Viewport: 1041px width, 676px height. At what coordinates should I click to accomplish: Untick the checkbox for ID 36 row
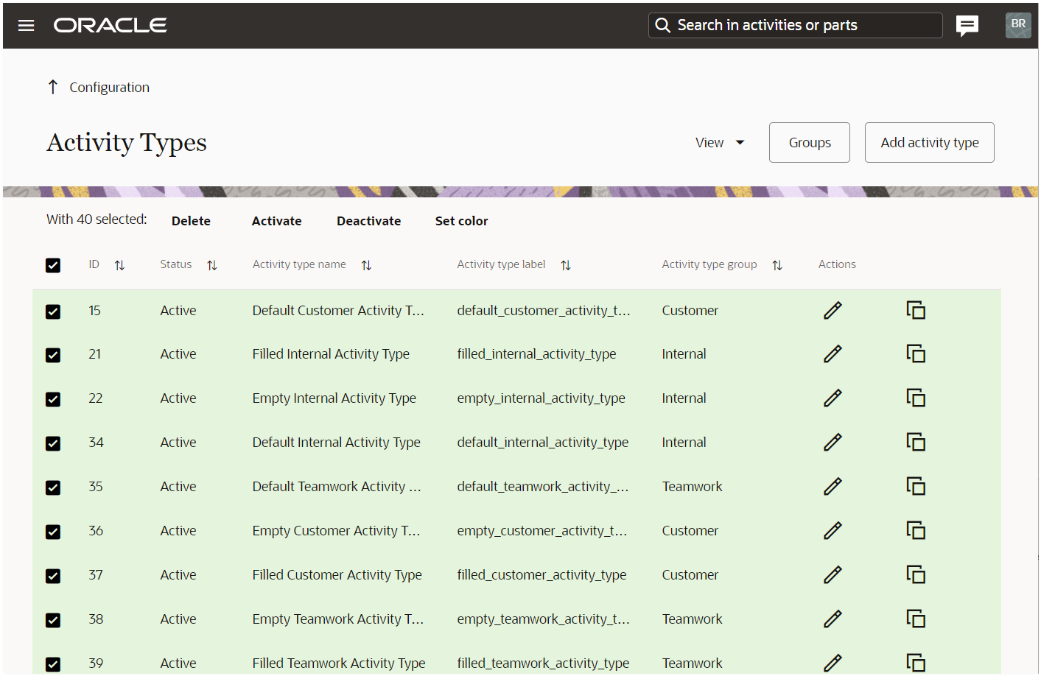point(53,532)
